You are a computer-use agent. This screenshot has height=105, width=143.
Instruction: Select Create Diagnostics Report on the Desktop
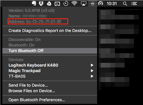[50, 31]
